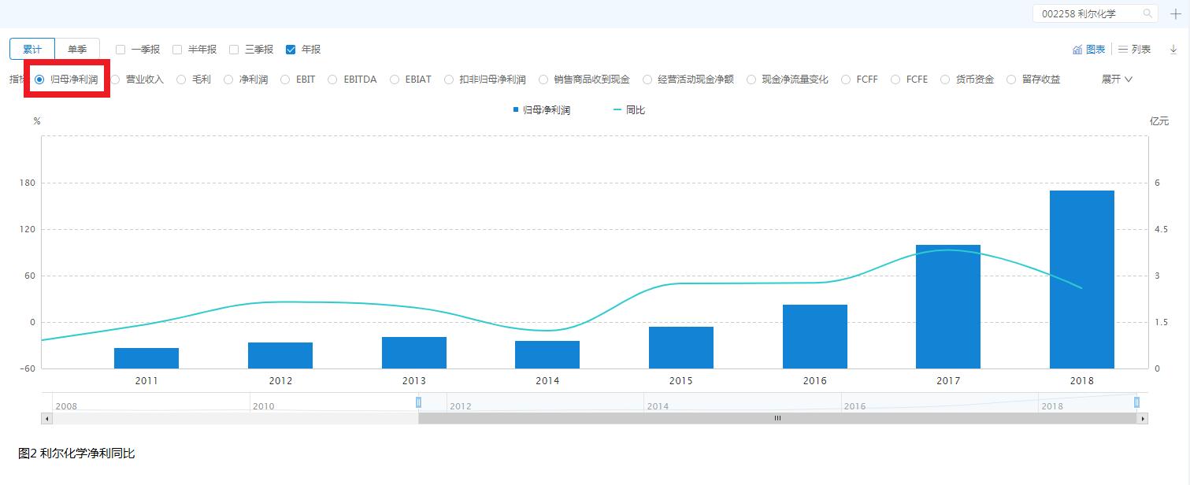Toggle the 同比 line legend

(628, 110)
